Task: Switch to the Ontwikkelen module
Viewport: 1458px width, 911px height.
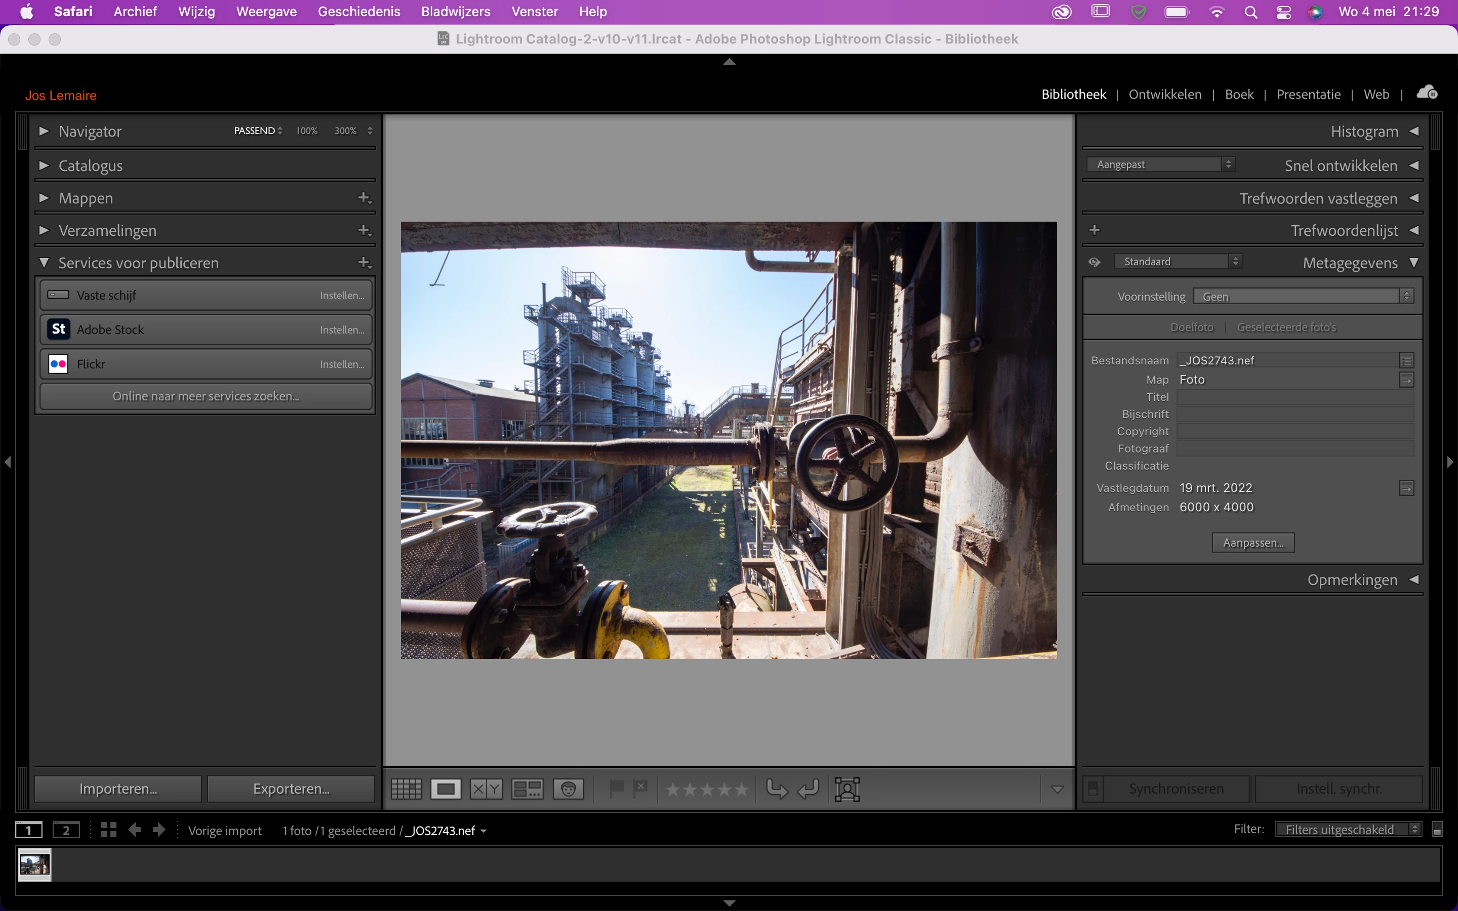Action: 1164,95
